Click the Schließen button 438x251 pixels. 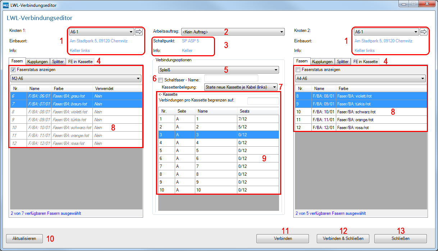tap(401, 238)
